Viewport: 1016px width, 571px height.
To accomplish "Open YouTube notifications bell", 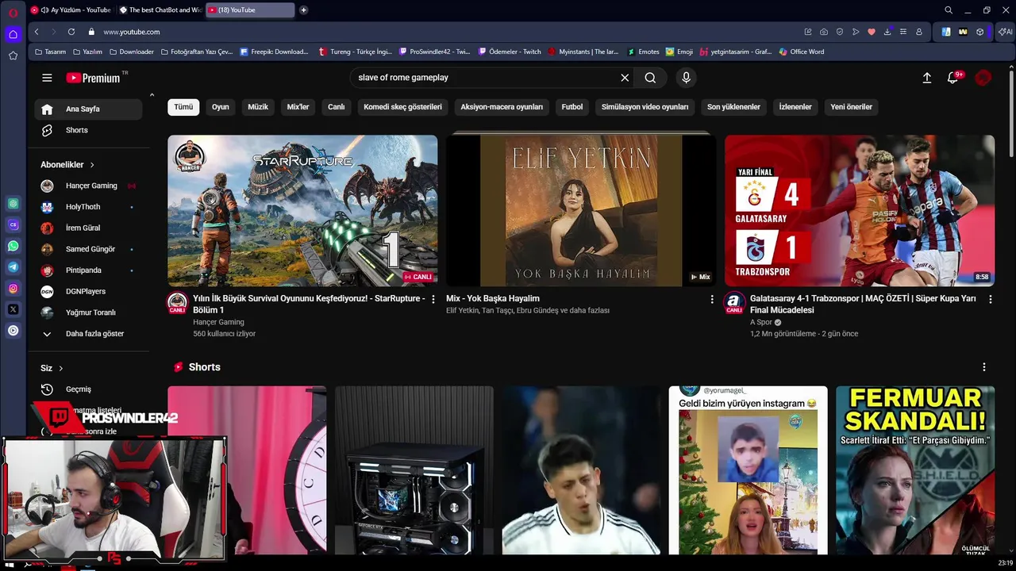I will (953, 78).
